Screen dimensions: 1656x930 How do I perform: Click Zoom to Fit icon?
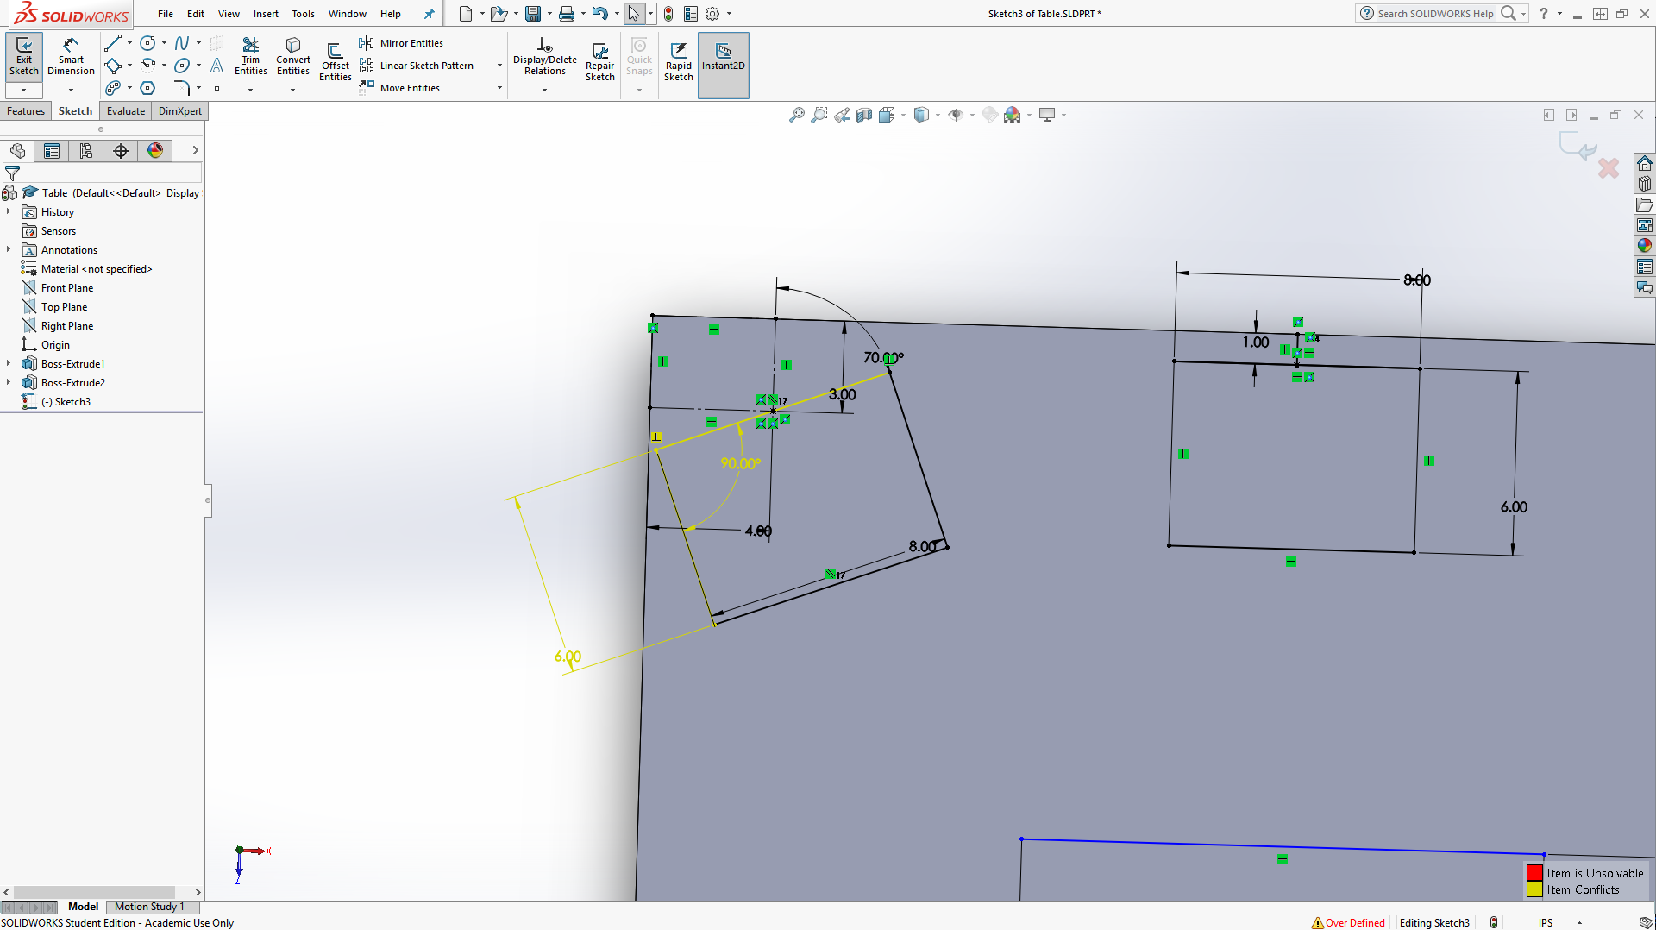point(797,115)
